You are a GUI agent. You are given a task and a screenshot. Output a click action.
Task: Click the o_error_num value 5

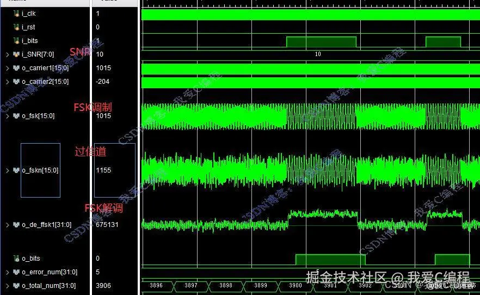[97, 272]
